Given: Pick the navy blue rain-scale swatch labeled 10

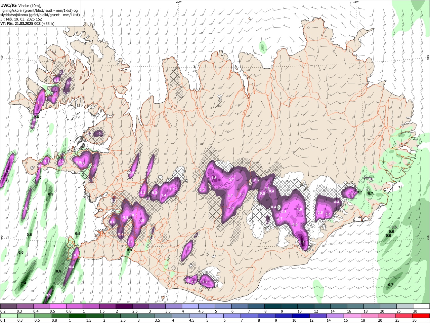Looking at the screenshot, I should pos(300,316).
